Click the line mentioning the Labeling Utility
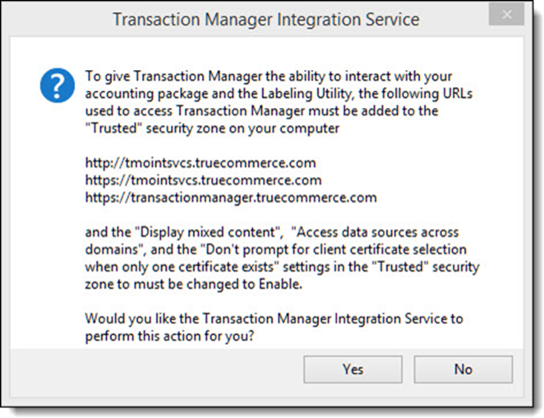Image resolution: width=544 pixels, height=418 pixels. 279,94
